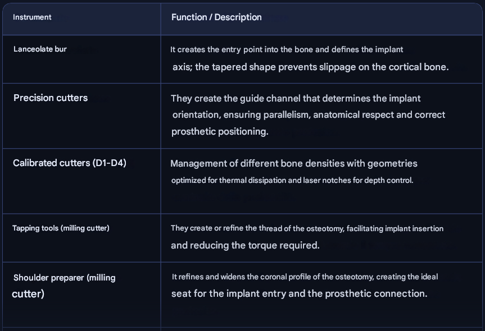
Task: Click the line mentioning parallelism and anatomical respect
Action: (309, 115)
